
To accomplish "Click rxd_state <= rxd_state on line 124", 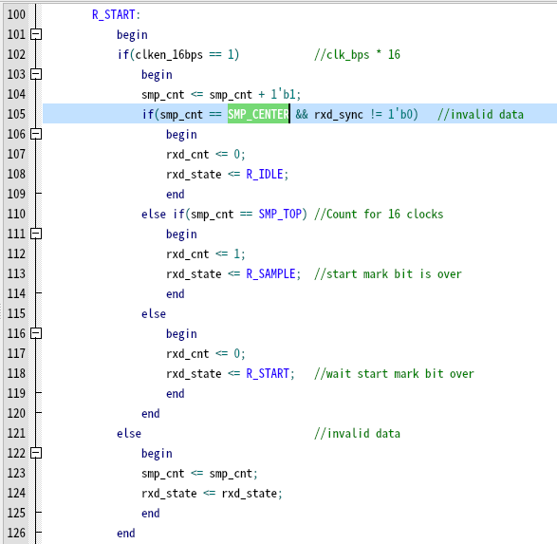I will [209, 493].
